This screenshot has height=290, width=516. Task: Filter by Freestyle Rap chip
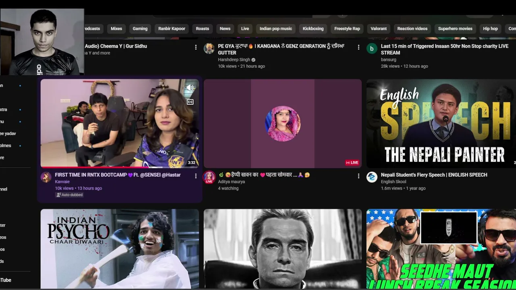click(347, 29)
